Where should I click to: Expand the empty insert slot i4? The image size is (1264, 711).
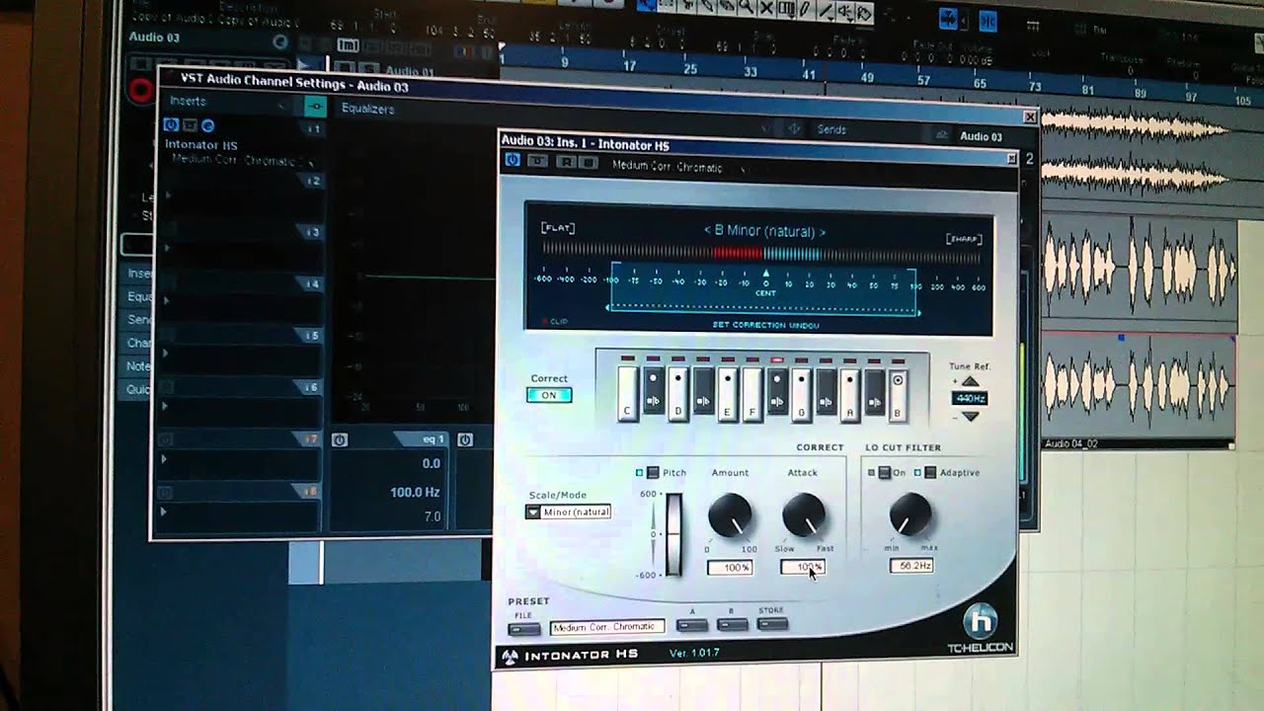(x=166, y=299)
